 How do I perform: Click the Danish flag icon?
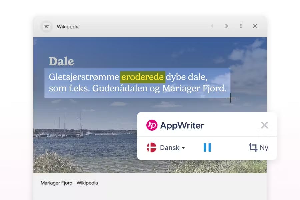coord(152,147)
